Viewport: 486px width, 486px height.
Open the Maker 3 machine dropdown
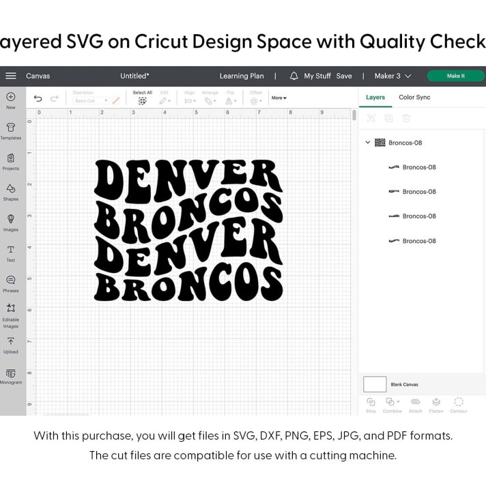click(x=392, y=76)
